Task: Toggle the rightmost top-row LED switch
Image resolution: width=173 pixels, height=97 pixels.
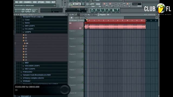Action: click(x=127, y=4)
